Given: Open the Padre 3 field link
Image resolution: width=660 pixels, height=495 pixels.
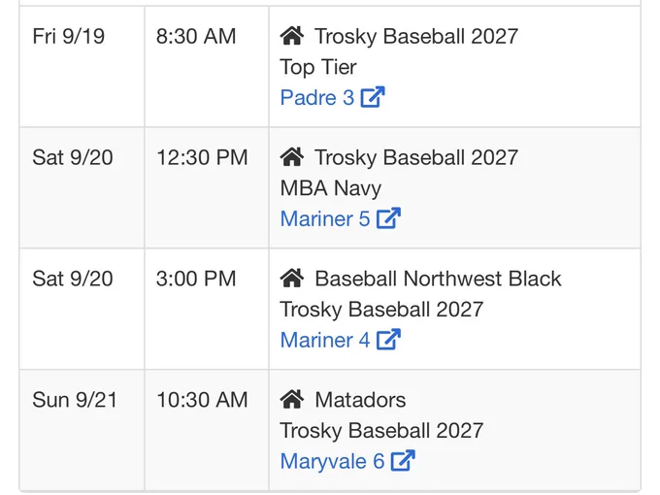Looking at the screenshot, I should (332, 98).
